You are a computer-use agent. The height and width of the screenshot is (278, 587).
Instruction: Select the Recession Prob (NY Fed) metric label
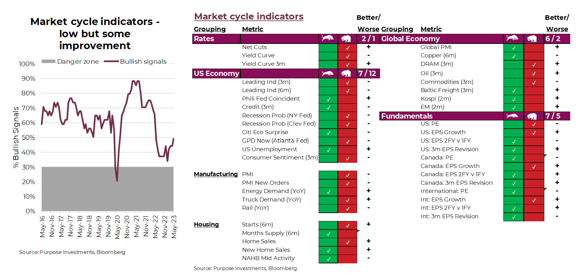coord(277,116)
